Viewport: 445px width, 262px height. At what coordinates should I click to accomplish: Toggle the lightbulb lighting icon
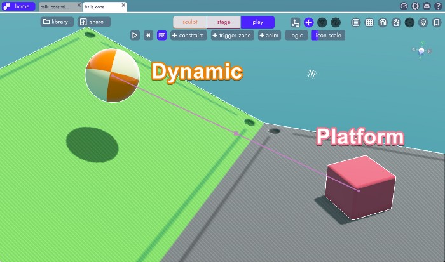[x=423, y=22]
